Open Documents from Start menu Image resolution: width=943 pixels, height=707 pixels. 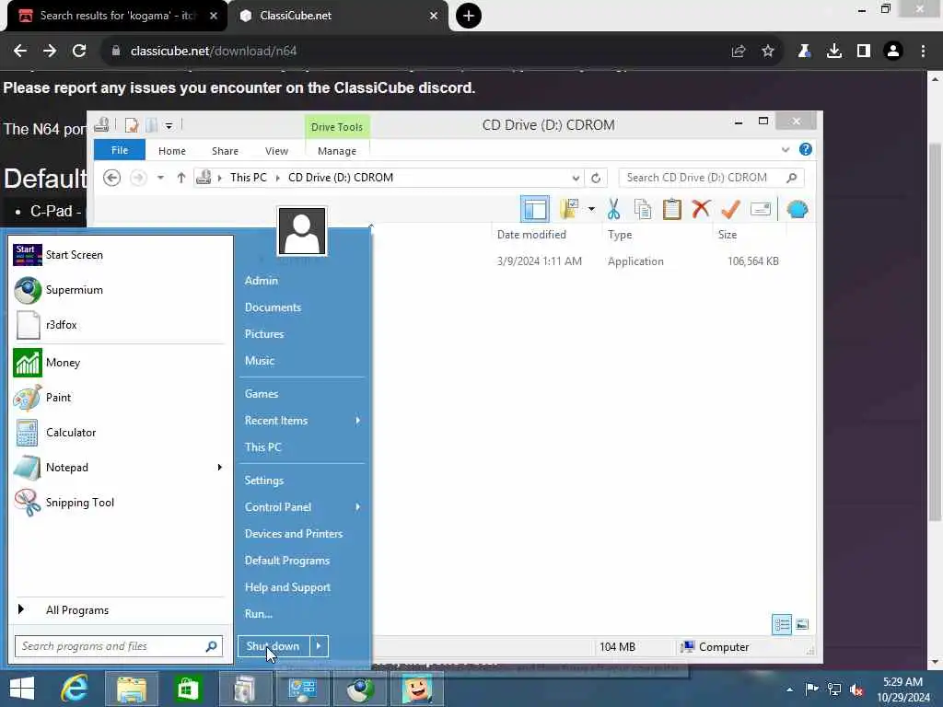(x=273, y=307)
